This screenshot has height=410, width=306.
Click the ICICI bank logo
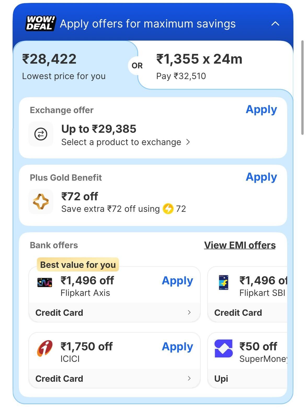(45, 348)
